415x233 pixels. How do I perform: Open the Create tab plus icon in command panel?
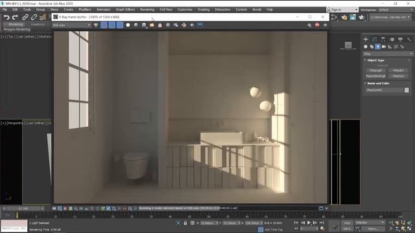pos(366,39)
